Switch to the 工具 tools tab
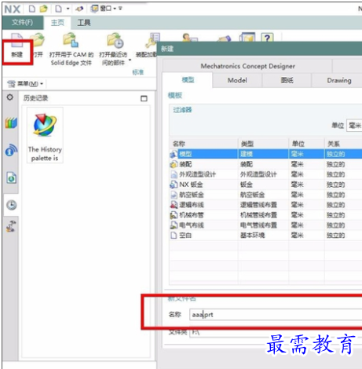Viewport: 362px width, 369px height. click(x=84, y=23)
